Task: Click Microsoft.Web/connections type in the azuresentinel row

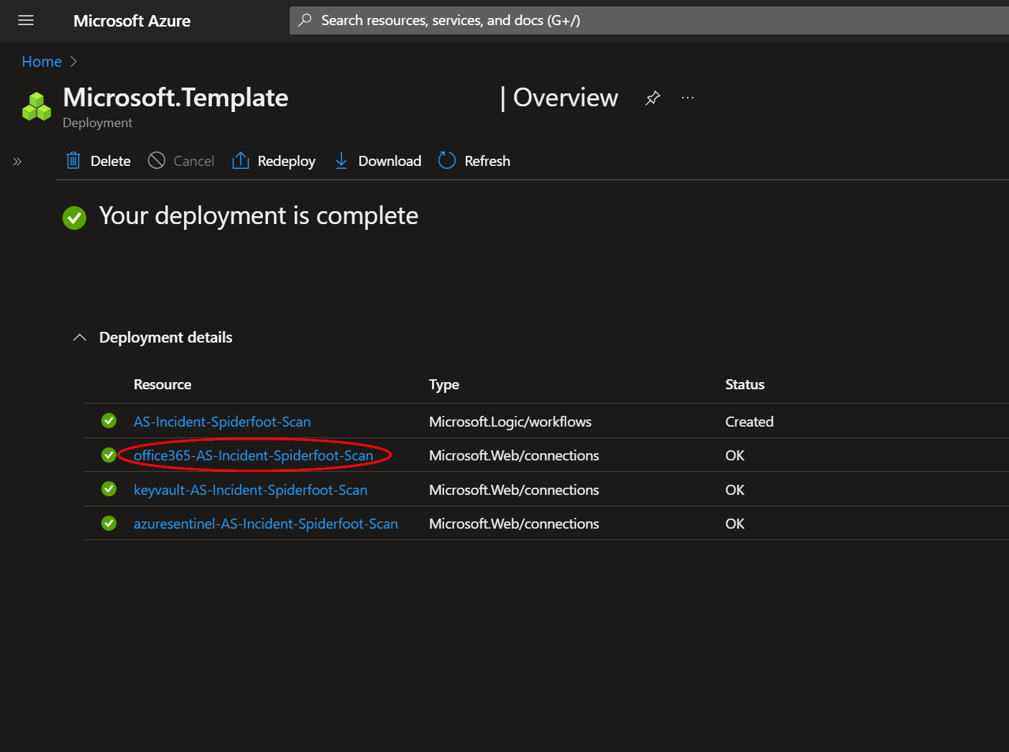Action: [514, 524]
